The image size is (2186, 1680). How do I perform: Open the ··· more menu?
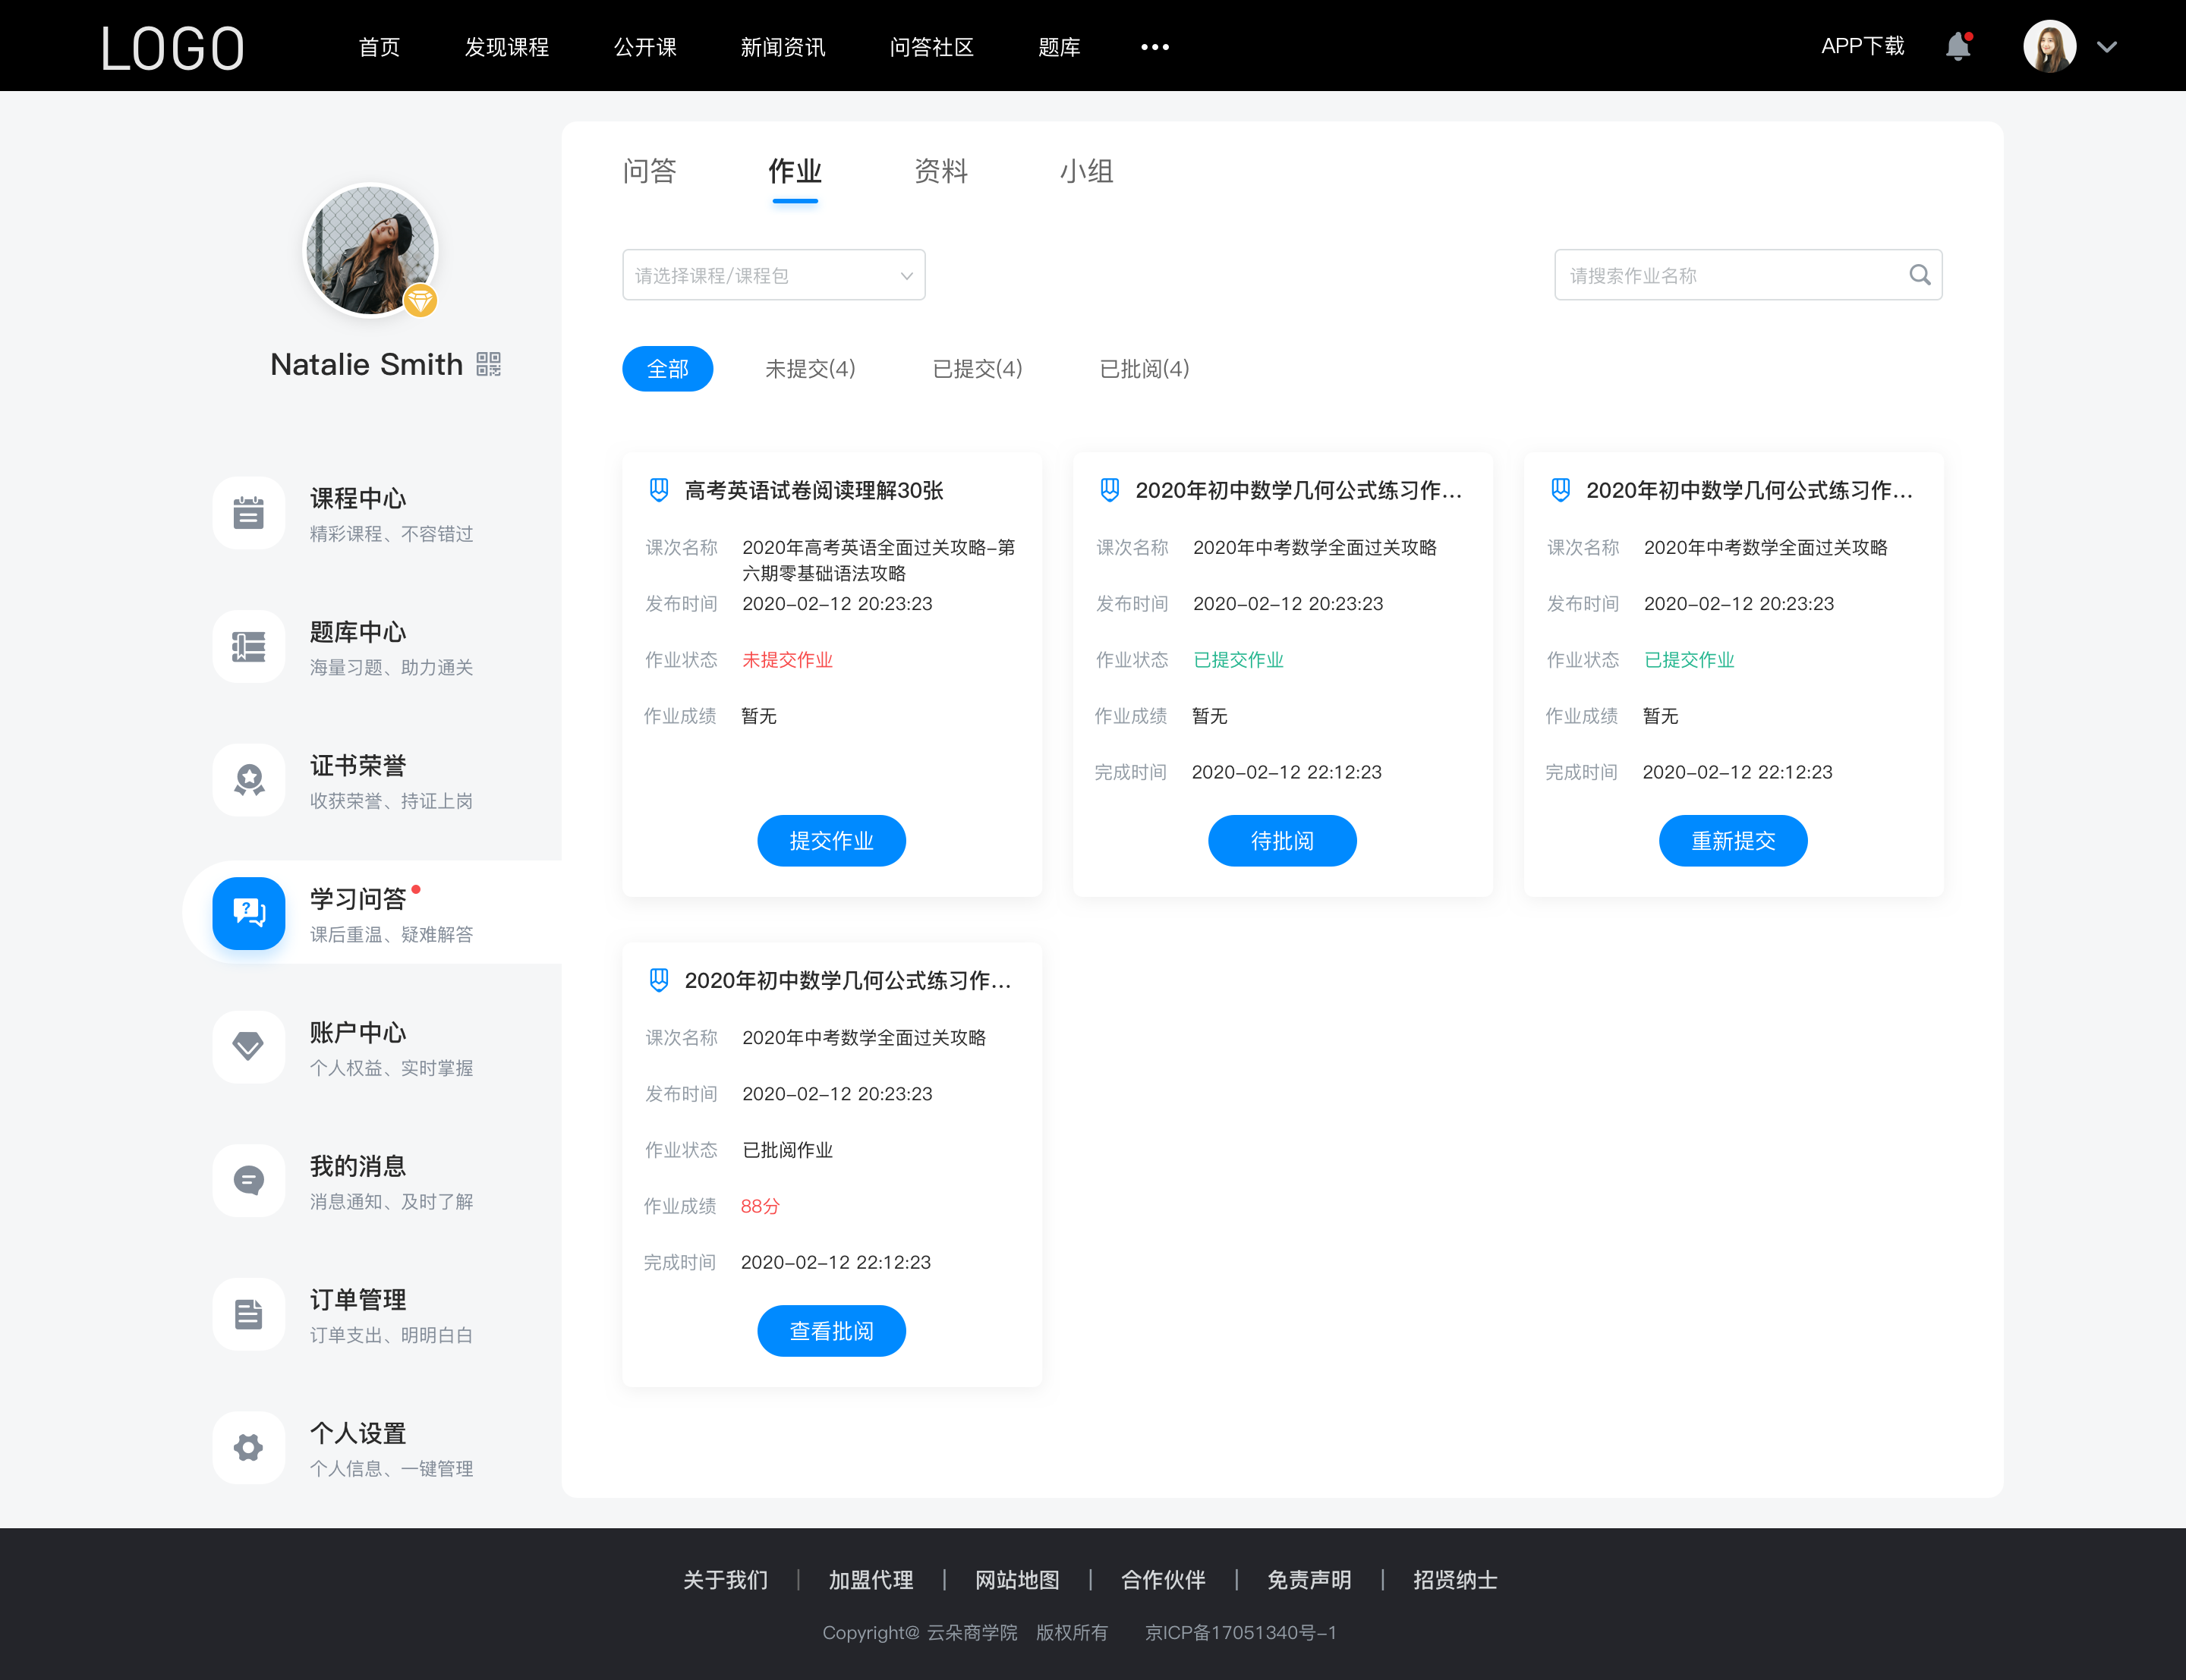tap(1158, 46)
